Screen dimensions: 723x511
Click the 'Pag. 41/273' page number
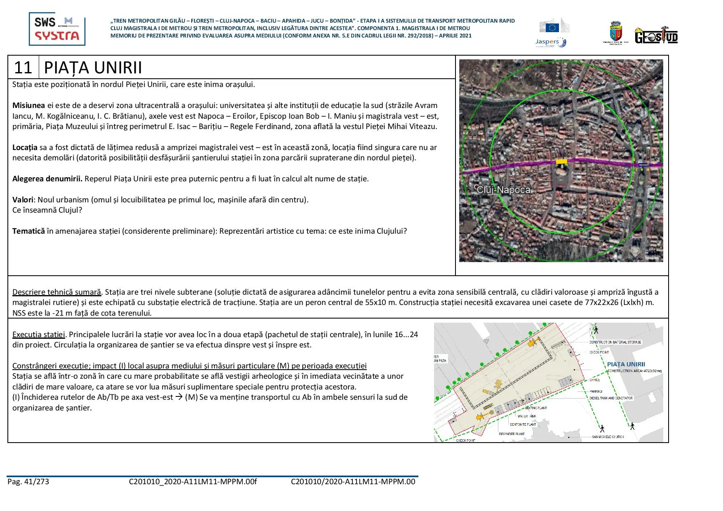click(28, 482)
